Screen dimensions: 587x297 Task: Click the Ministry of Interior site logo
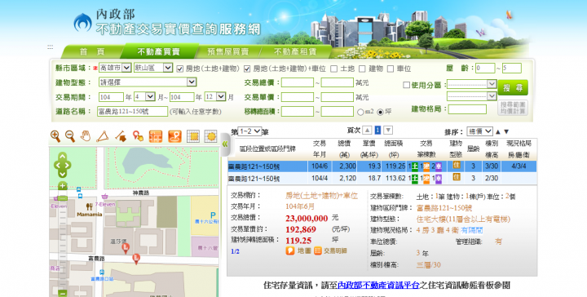coord(82,23)
